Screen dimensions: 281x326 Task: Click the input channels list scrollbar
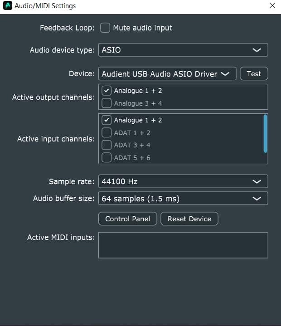click(265, 134)
